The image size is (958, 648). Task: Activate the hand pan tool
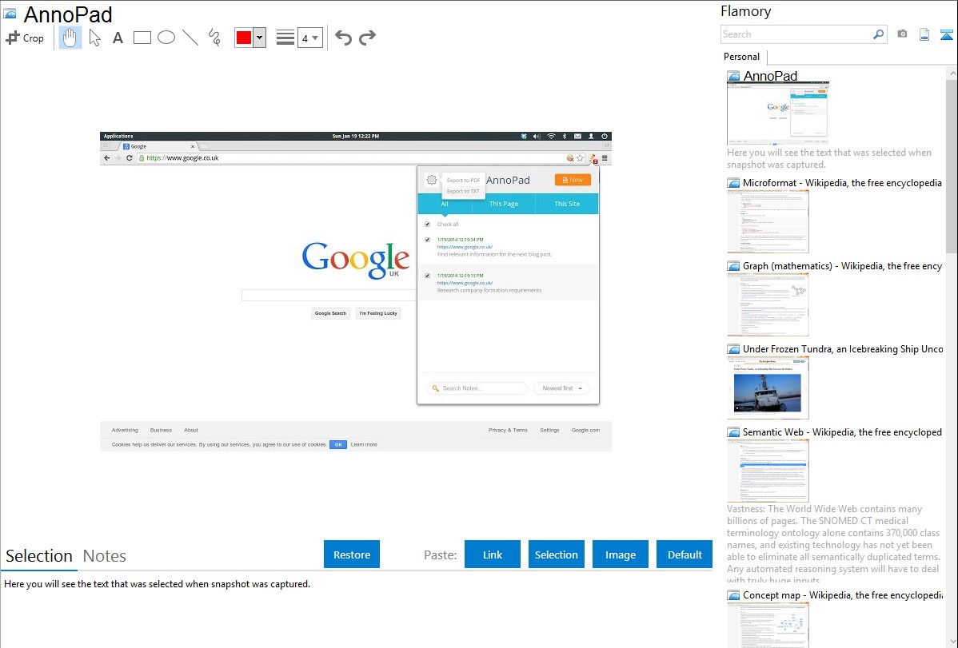coord(70,38)
